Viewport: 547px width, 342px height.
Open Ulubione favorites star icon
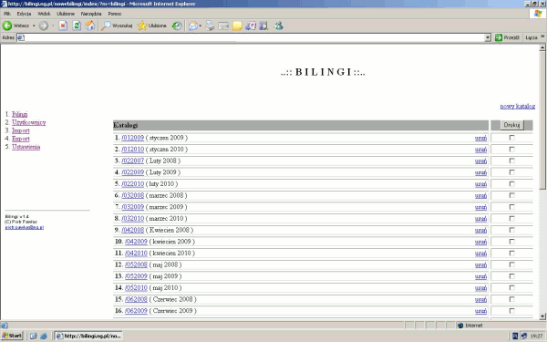[142, 26]
